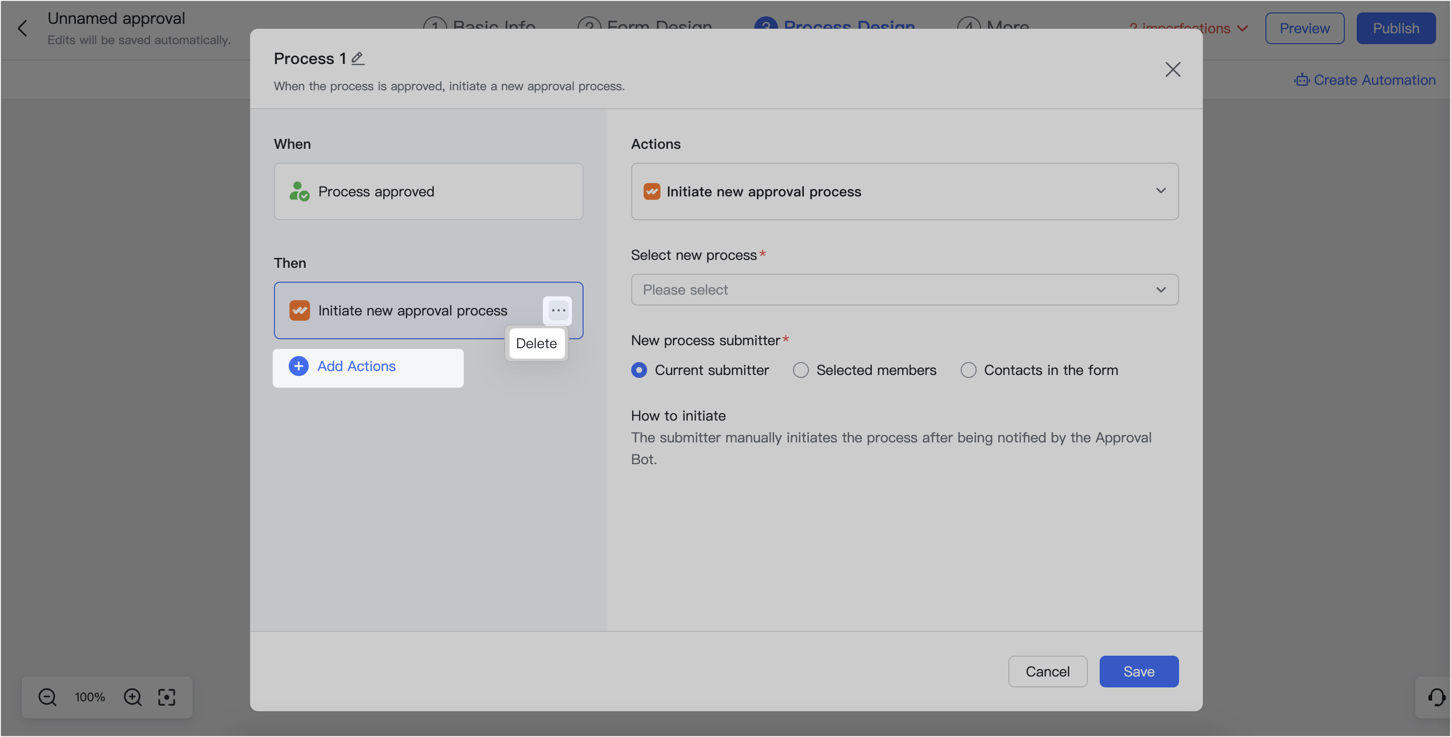Publish the approval workflow
Viewport: 1451px width, 737px height.
[1395, 28]
